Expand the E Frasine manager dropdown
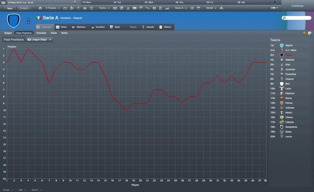Screen dimensions: 314x192 53,8
